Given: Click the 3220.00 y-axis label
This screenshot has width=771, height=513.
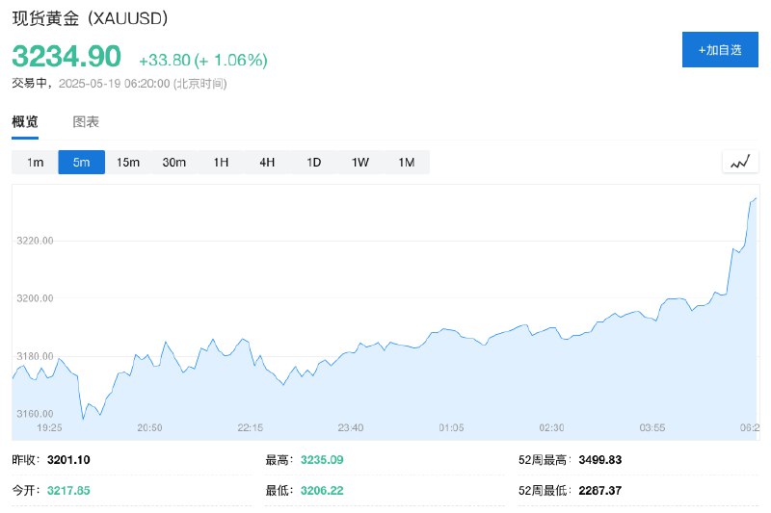Looking at the screenshot, I should coord(35,241).
